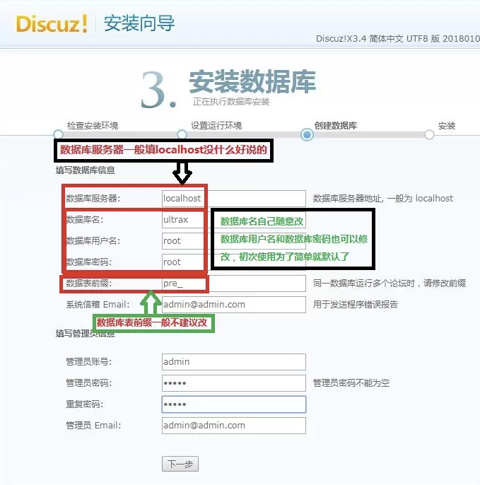The height and width of the screenshot is (485, 480).
Task: Click the 管理员账号 label
Action: (89, 362)
